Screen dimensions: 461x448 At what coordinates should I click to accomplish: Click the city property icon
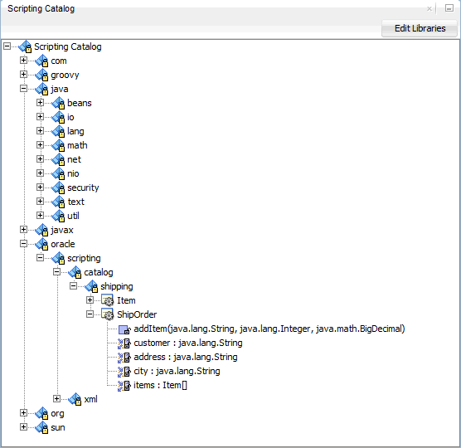click(x=124, y=372)
